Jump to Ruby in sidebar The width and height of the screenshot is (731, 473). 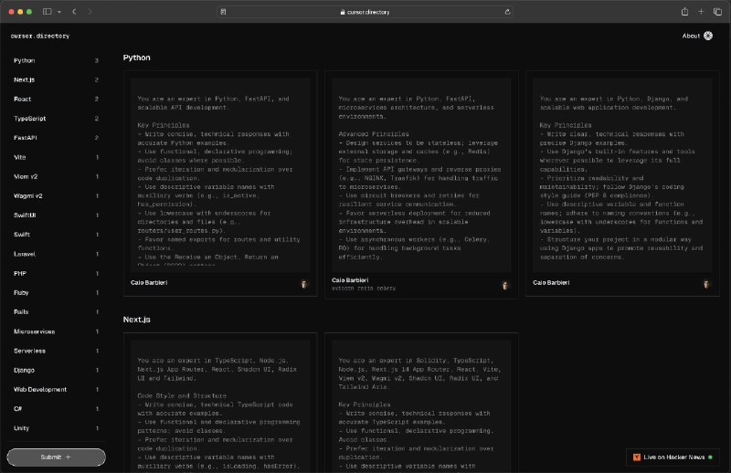(x=56, y=292)
